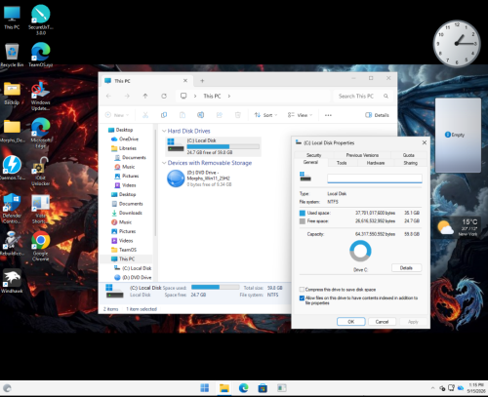This screenshot has height=397, width=488.
Task: Switch to the Hardware tab
Action: tap(376, 163)
